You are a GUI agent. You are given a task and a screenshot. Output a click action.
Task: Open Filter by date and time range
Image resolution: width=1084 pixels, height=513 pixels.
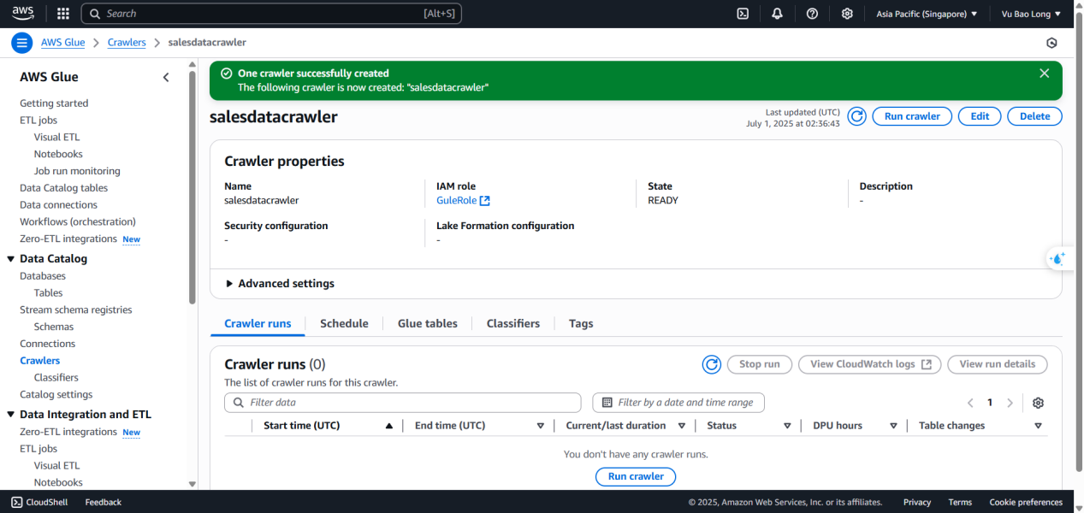(678, 403)
